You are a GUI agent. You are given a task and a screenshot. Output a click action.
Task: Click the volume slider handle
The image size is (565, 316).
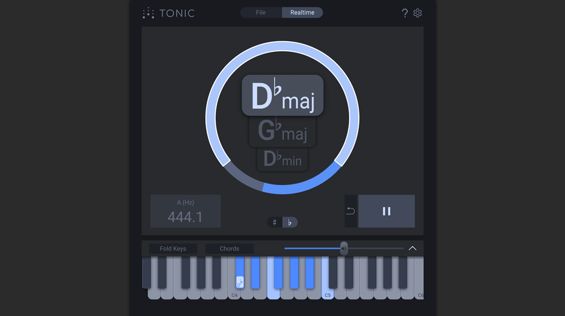click(x=344, y=248)
